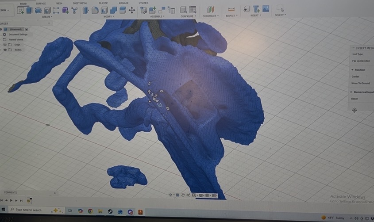Activate the radio button next to (Unsaved)
This screenshot has height=222, width=374.
pyautogui.click(x=27, y=29)
